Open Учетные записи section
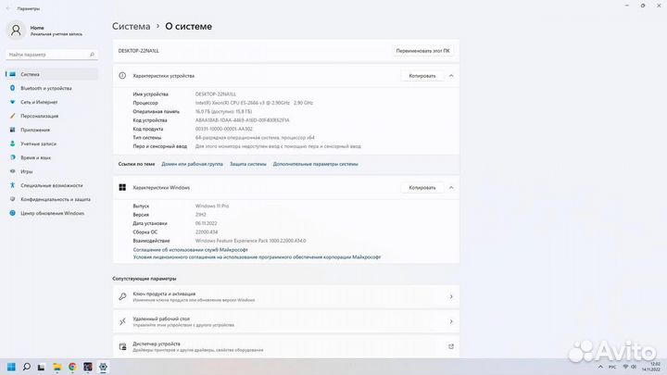Image resolution: width=667 pixels, height=375 pixels. click(52, 144)
